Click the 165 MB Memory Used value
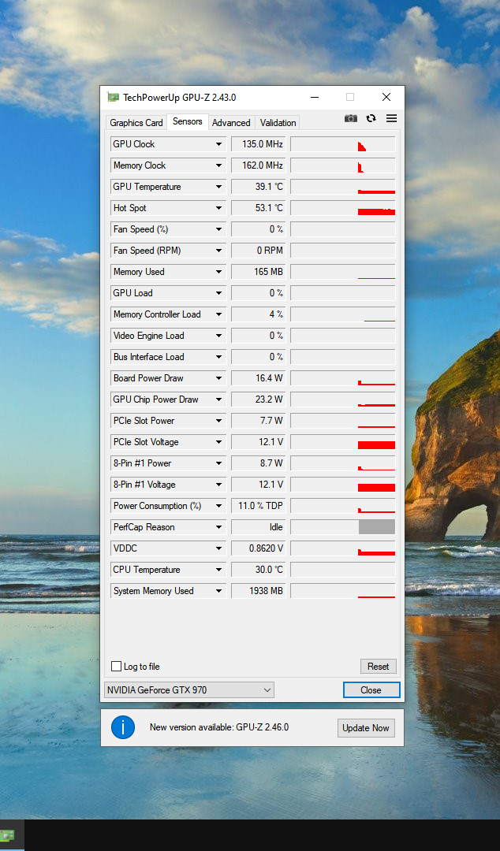The width and height of the screenshot is (500, 851). pos(258,272)
